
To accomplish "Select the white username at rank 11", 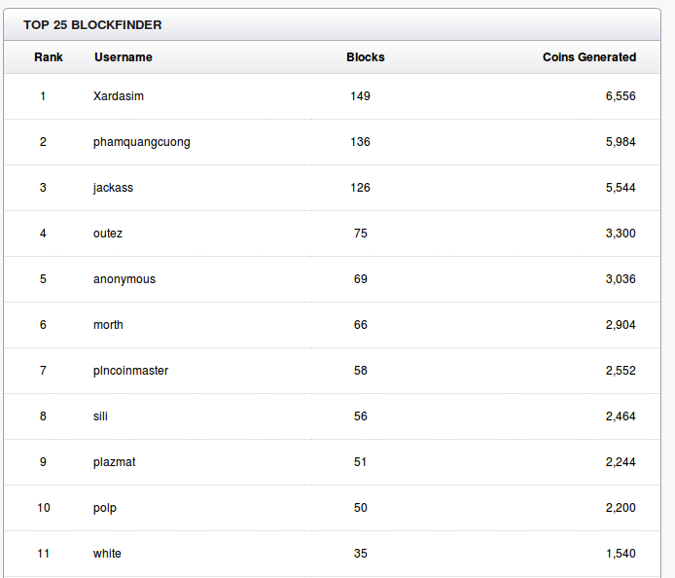I will pos(107,554).
